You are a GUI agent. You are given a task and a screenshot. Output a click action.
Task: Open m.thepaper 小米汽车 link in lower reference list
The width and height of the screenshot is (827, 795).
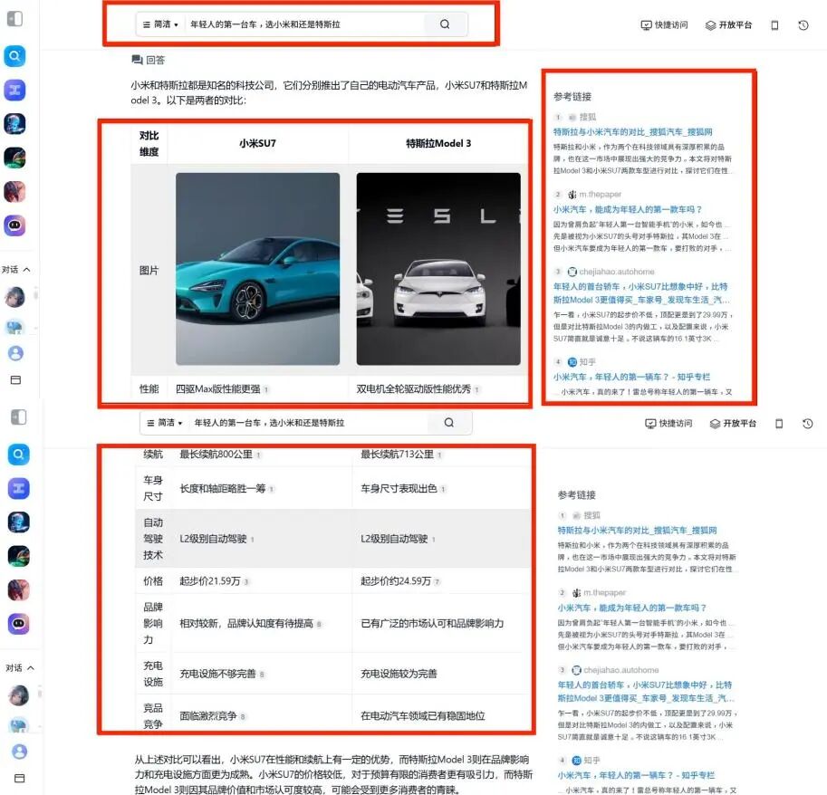click(x=632, y=608)
